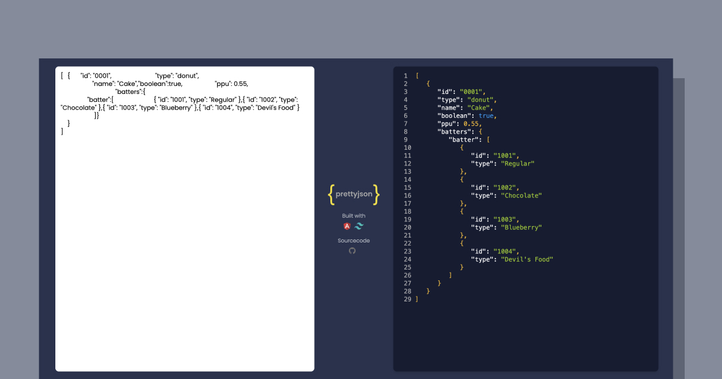722x379 pixels.
Task: Click the ppu value 0.55
Action: tap(471, 123)
